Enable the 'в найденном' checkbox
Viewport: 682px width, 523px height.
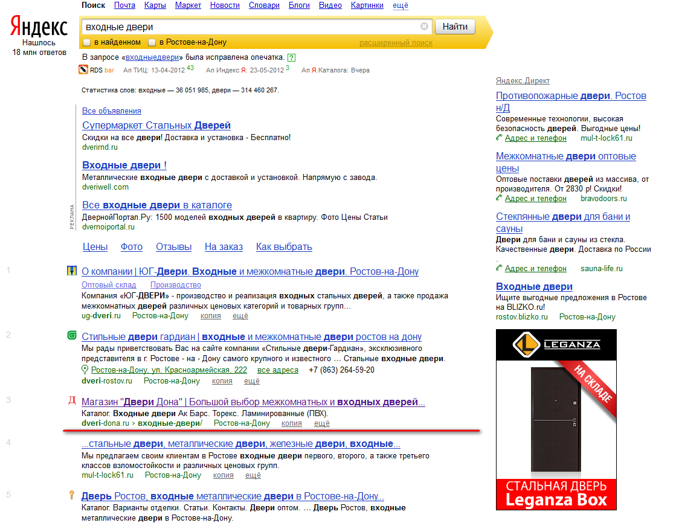(86, 42)
